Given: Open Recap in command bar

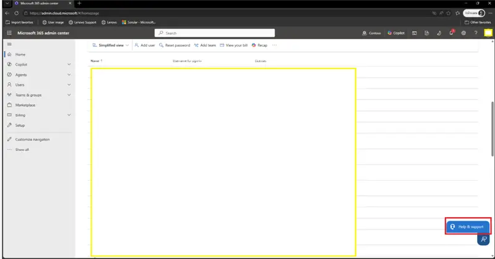Looking at the screenshot, I should (x=259, y=45).
